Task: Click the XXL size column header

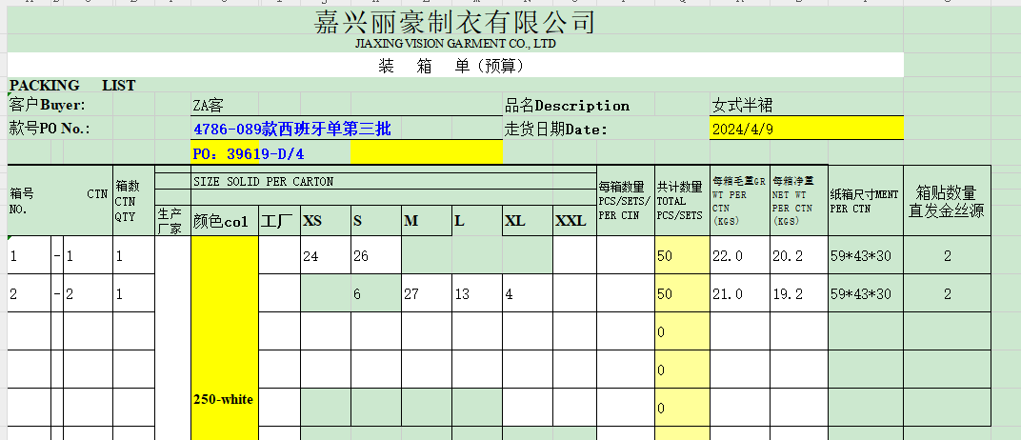Action: point(573,222)
